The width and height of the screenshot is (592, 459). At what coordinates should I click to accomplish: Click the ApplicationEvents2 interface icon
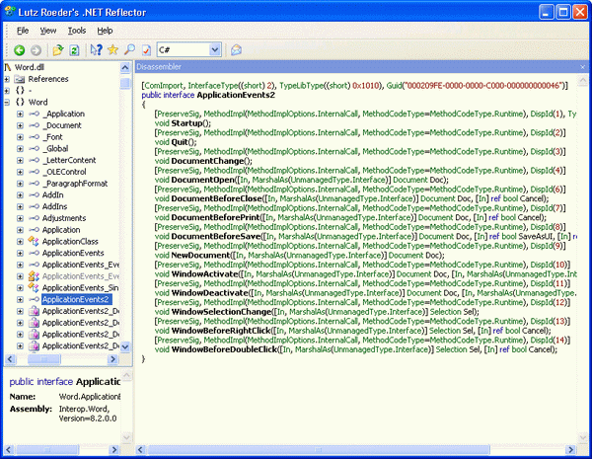click(x=34, y=299)
